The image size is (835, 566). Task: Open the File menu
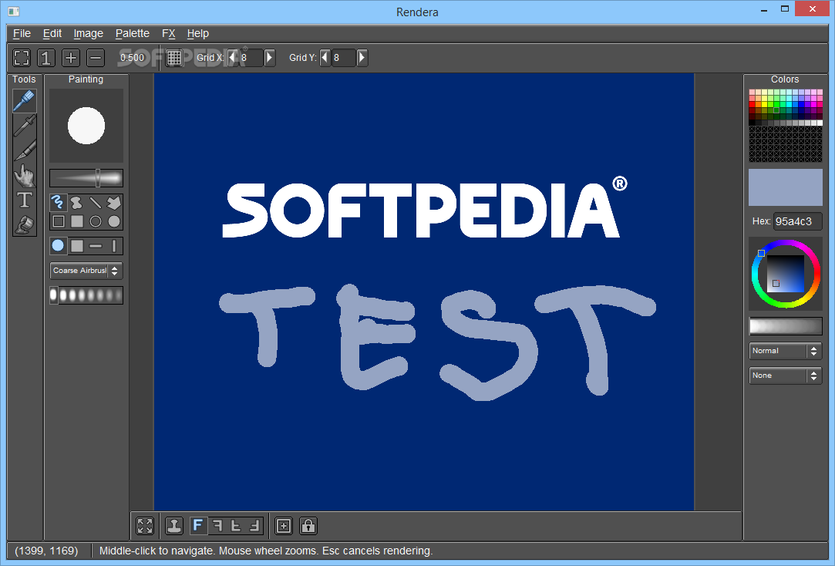click(x=22, y=34)
